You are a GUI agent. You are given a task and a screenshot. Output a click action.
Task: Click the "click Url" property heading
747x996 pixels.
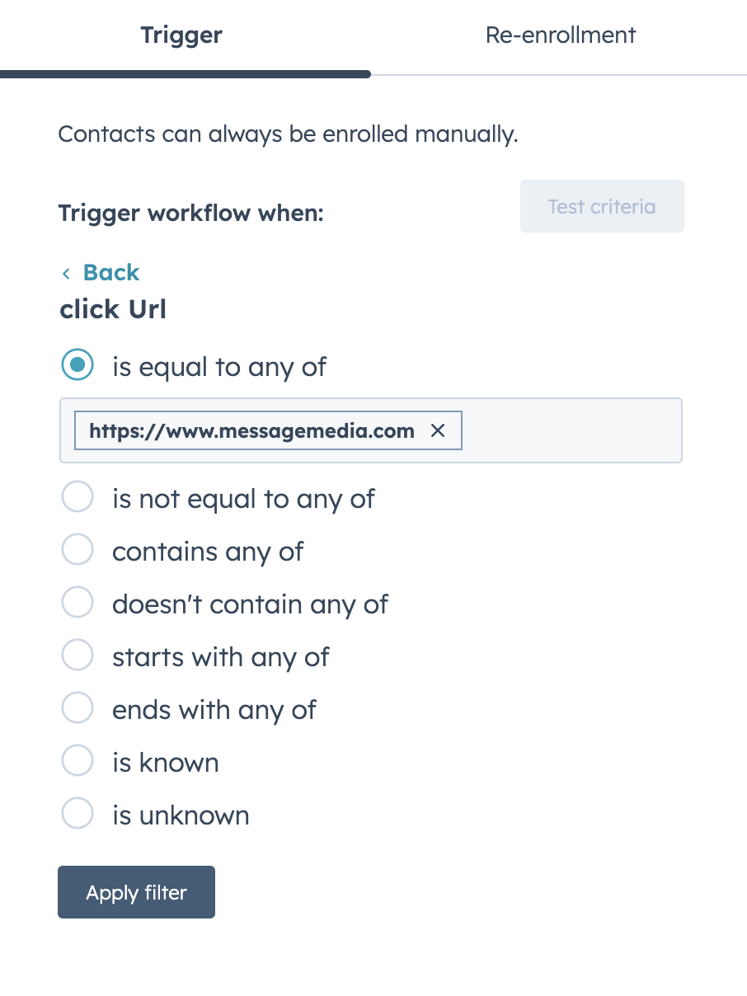[x=113, y=310]
